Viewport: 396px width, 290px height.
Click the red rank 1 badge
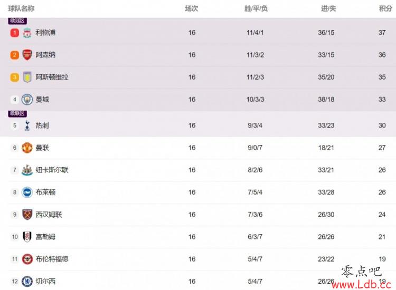coord(15,33)
